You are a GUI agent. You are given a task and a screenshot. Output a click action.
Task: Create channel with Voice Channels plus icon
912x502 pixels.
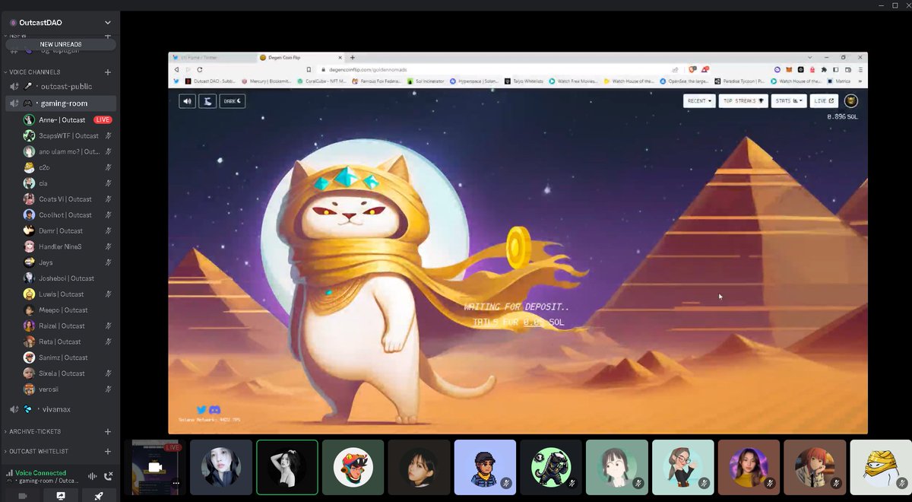tap(108, 72)
